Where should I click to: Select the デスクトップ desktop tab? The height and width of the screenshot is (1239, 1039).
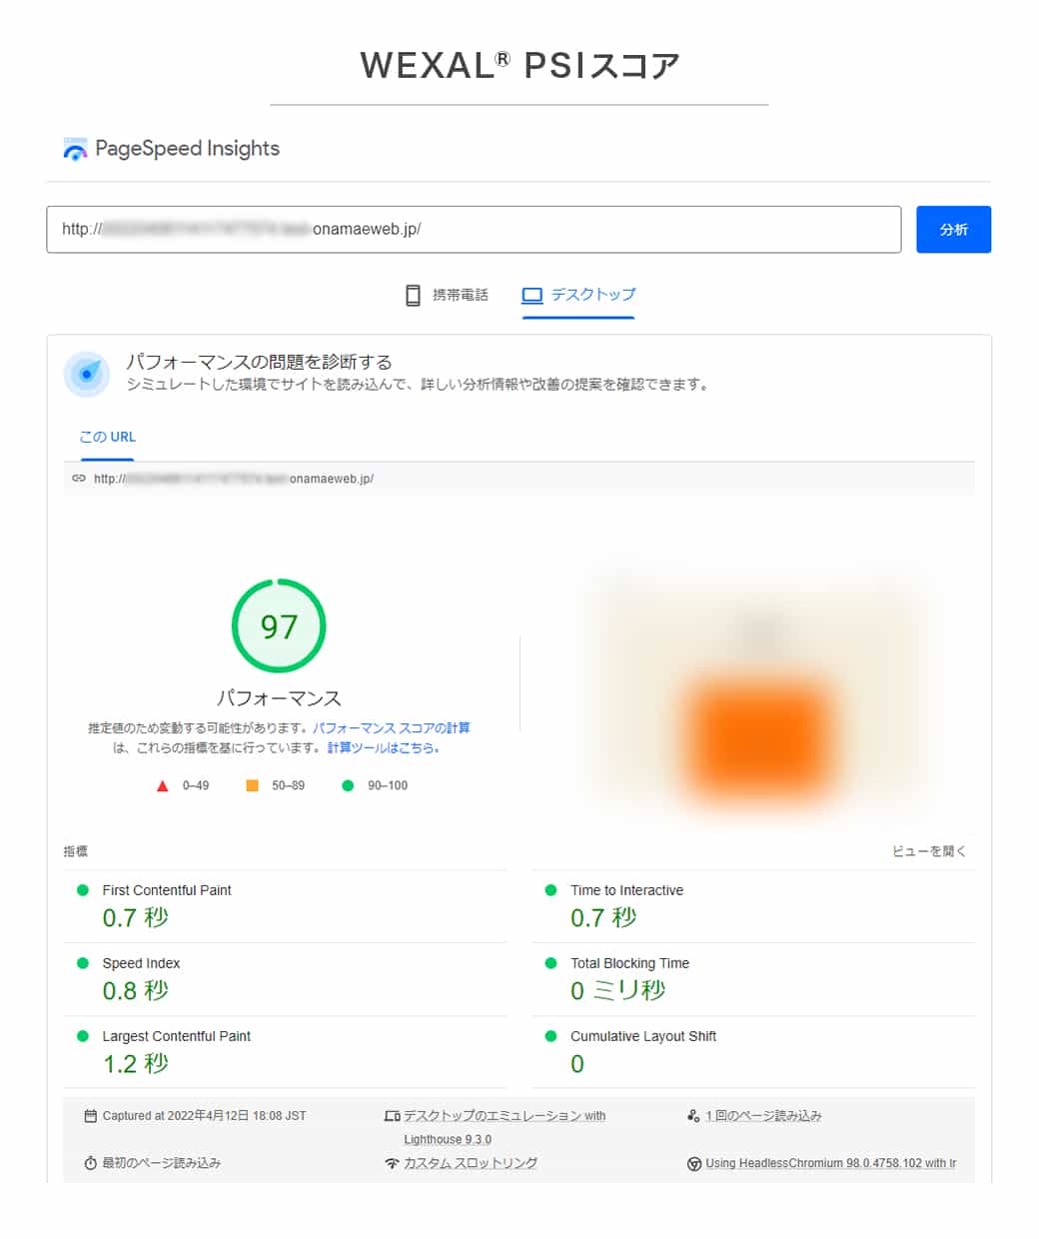pos(578,295)
